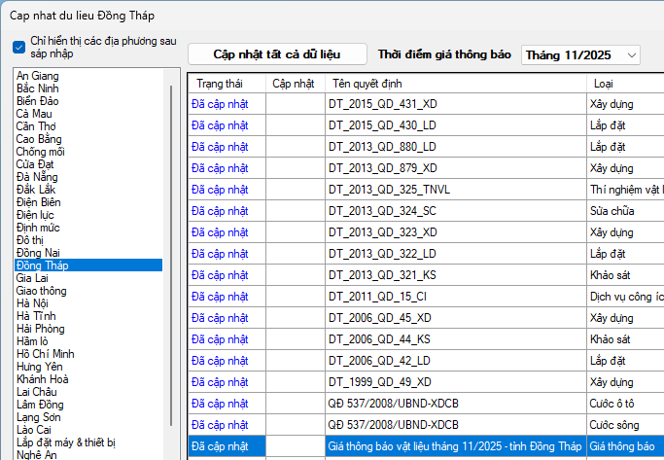Toggle the show merged localities checkbox
Screen dimensions: 664x460
pos(19,48)
